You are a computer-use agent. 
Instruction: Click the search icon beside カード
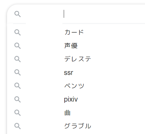(x=18, y=32)
